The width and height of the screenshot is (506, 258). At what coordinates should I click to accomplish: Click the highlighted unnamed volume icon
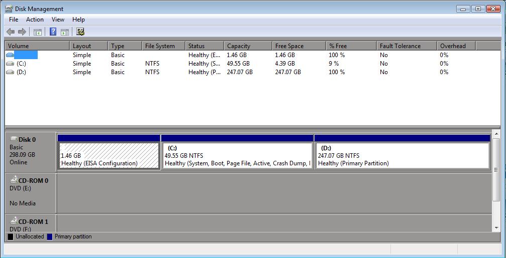pyautogui.click(x=11, y=55)
